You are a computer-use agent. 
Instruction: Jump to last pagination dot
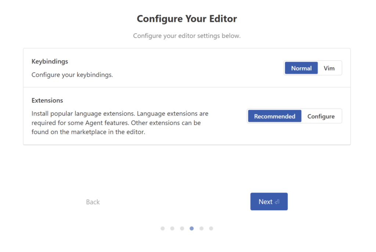point(211,229)
